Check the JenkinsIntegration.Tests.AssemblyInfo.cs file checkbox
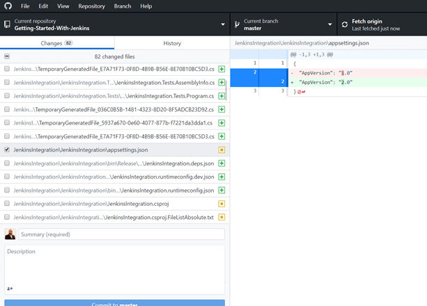This screenshot has height=306, width=427. pos(7,82)
